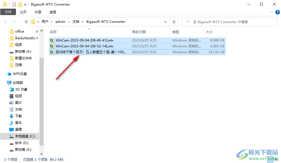The height and width of the screenshot is (163, 281).
Task: Open the BaiduNetdis quick access folder
Action: (25, 38)
